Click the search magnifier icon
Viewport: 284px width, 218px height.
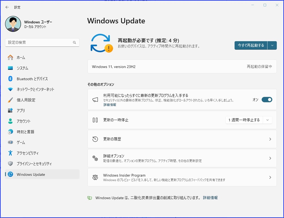(74, 42)
